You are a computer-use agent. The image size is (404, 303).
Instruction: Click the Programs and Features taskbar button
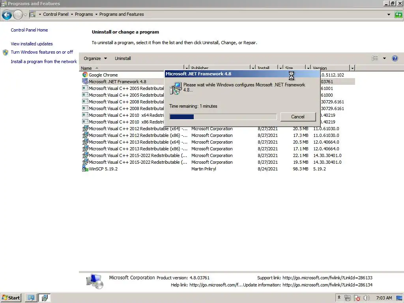tap(45, 298)
